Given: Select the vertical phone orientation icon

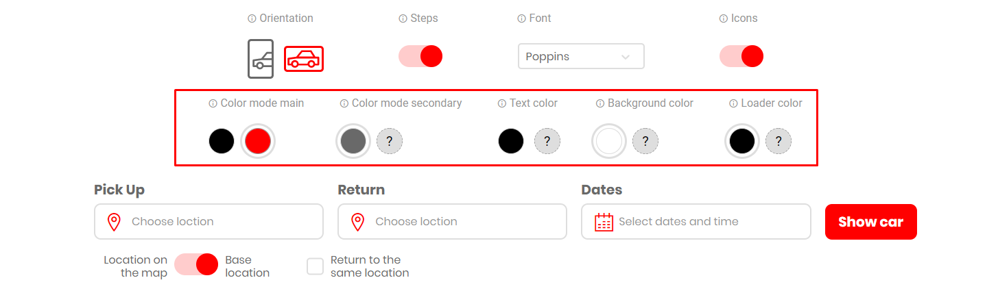Looking at the screenshot, I should (x=261, y=59).
